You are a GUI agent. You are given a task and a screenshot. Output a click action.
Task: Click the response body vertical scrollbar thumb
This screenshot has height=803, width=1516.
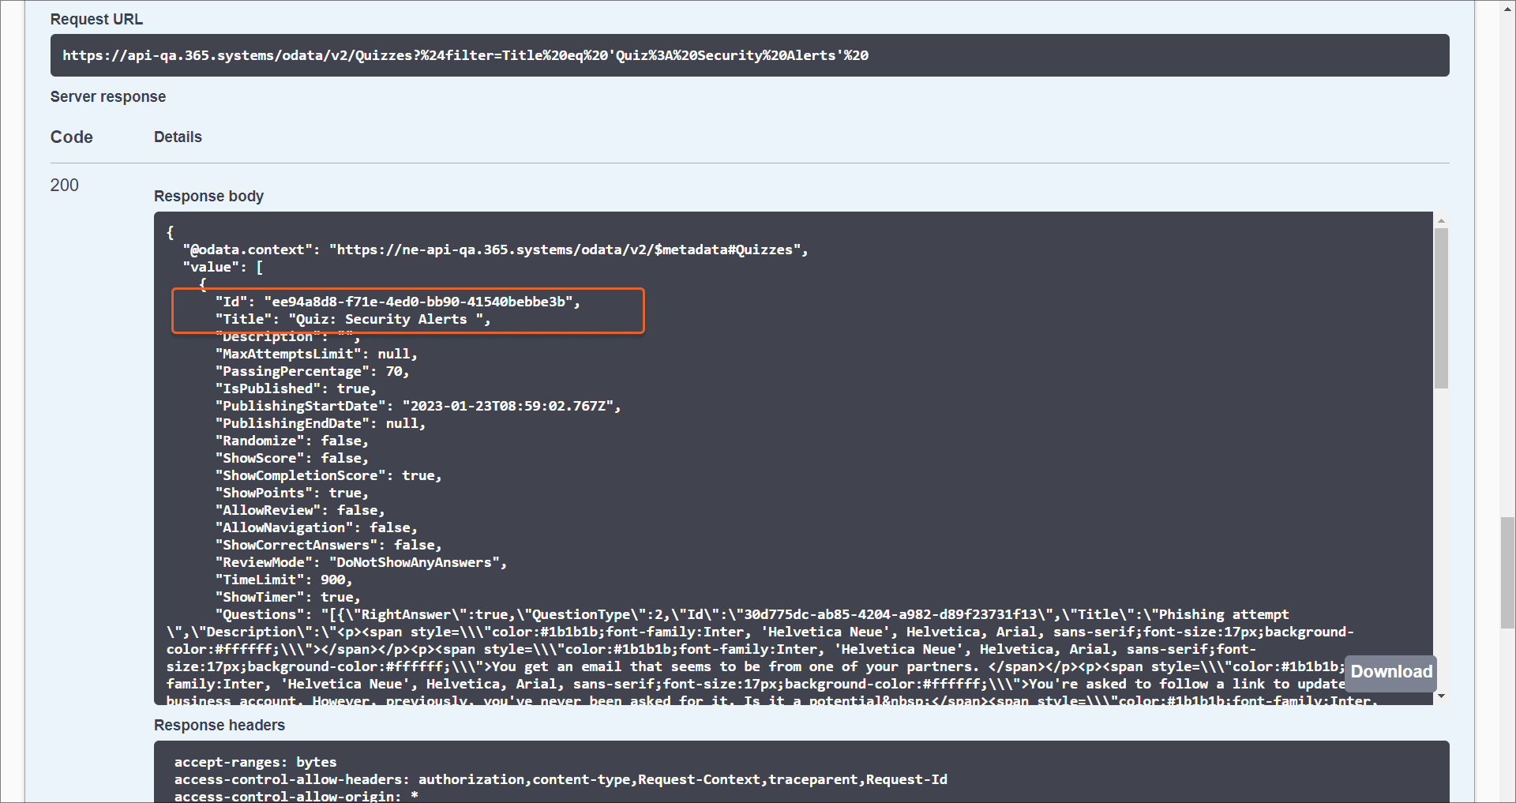point(1441,308)
